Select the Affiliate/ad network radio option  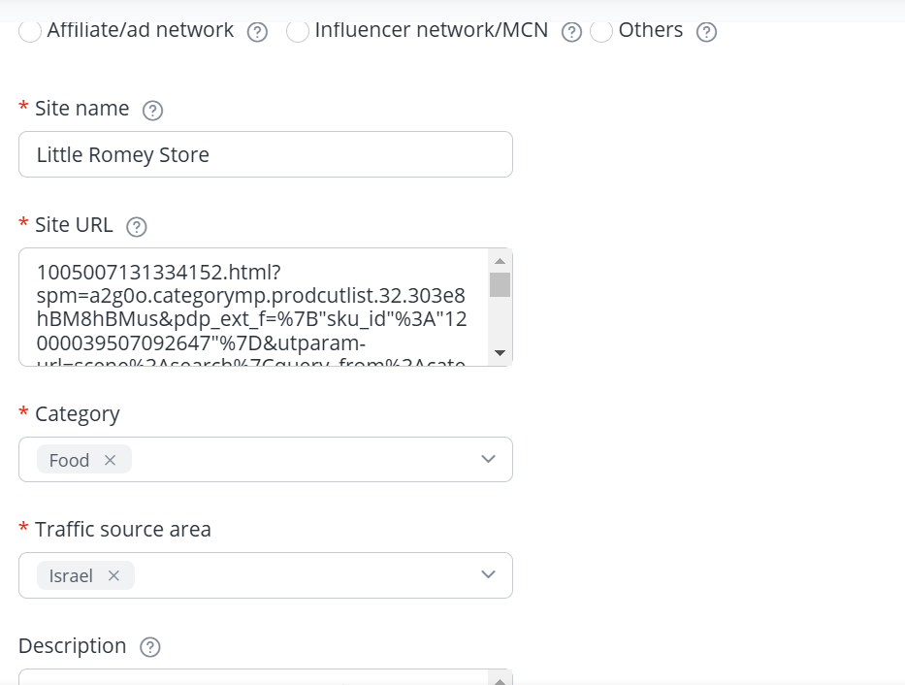tap(31, 31)
